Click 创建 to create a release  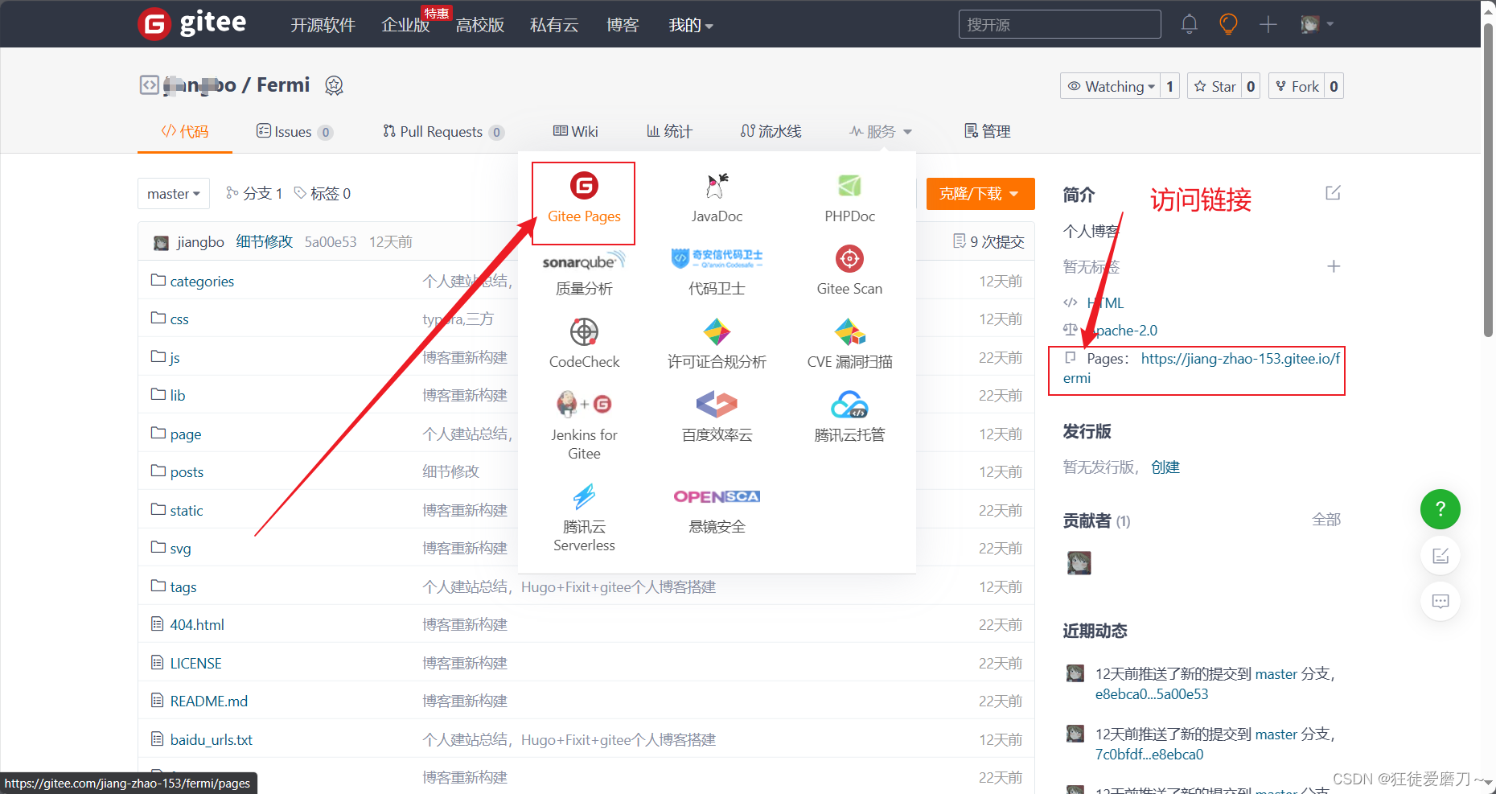click(1165, 467)
